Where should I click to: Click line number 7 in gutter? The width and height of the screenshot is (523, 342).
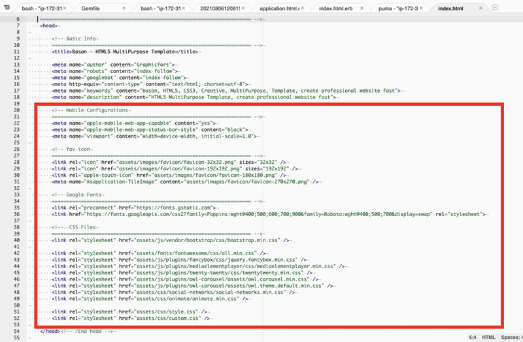pyautogui.click(x=18, y=25)
